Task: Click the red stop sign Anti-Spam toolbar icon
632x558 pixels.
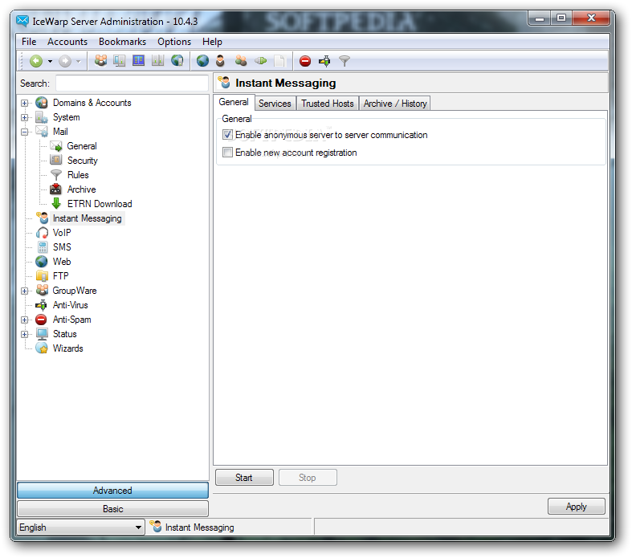Action: click(305, 61)
